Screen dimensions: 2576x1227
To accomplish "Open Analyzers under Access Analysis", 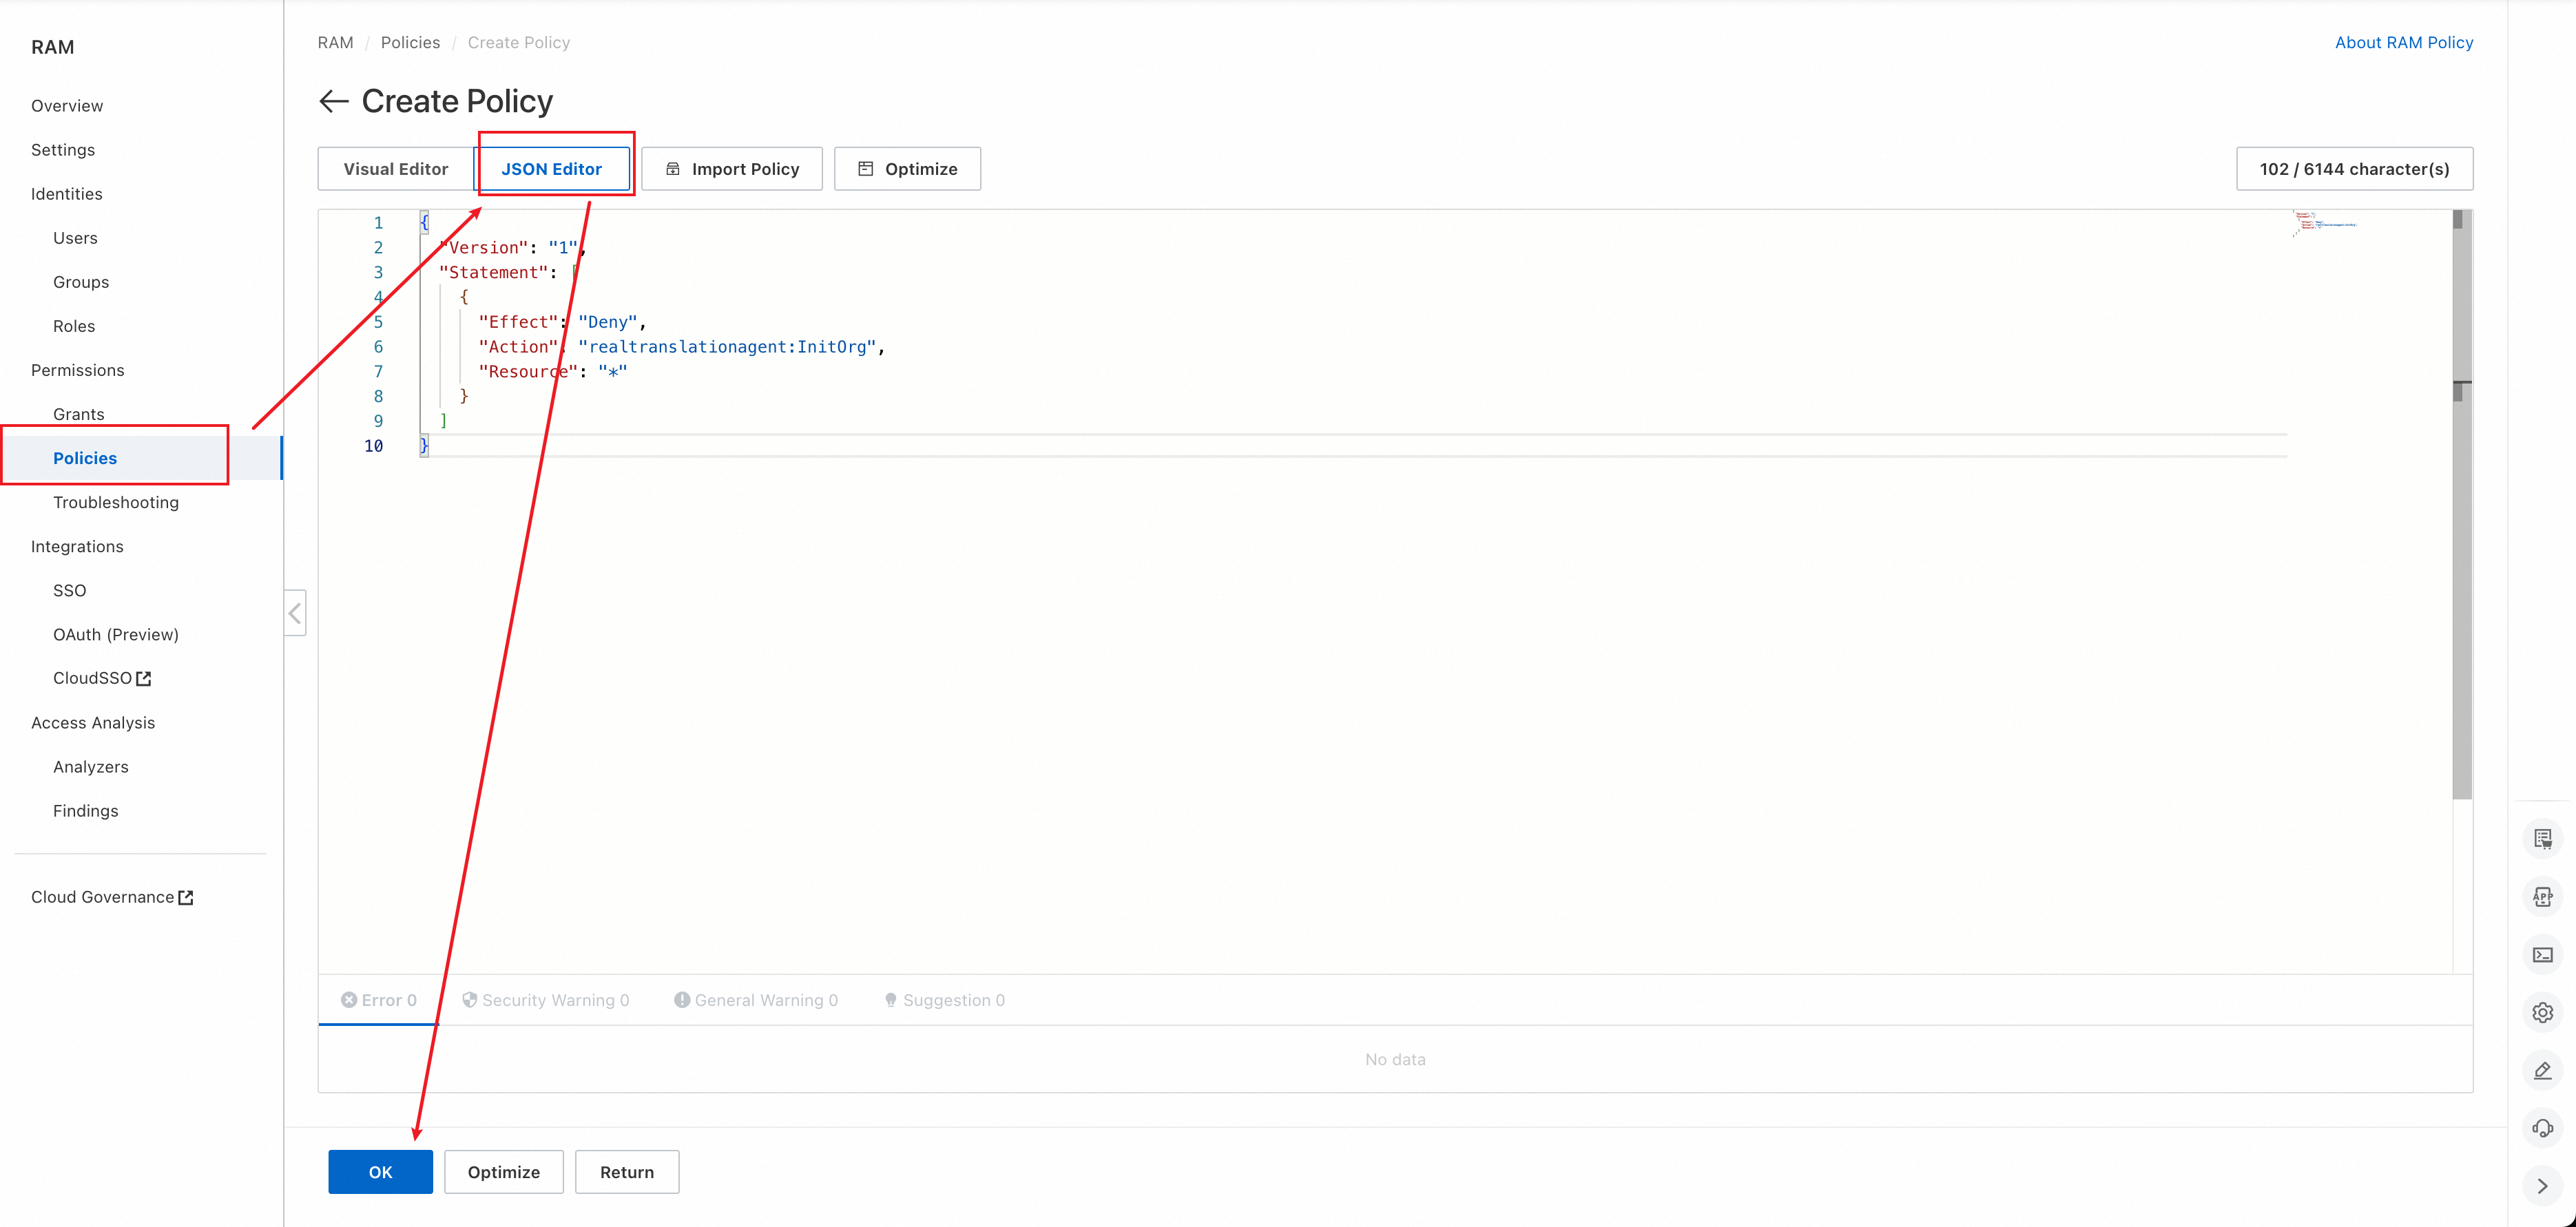I will pos(91,767).
